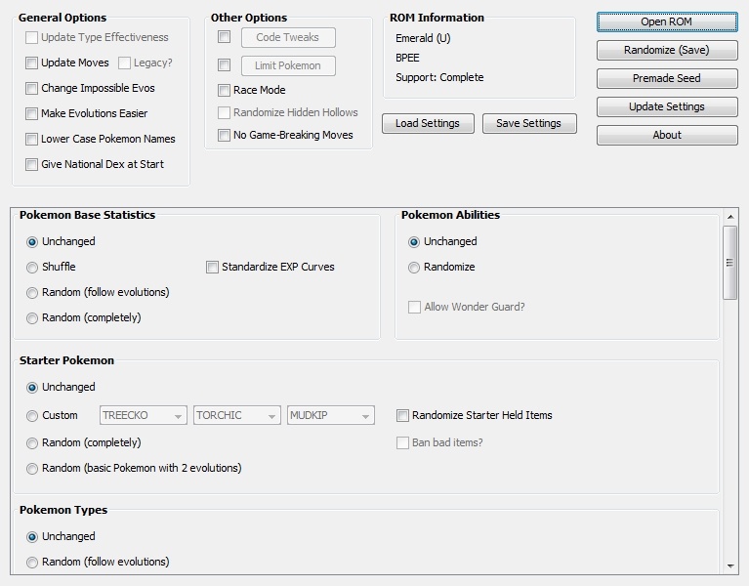Enable Standardize EXP Curves checkbox
749x586 pixels.
[212, 267]
